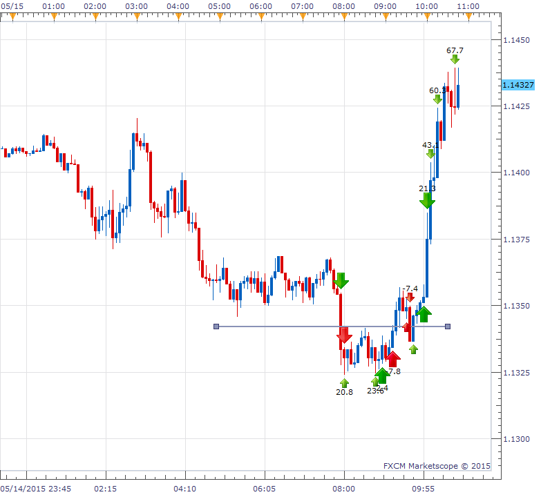Screen dimensions: 541x497
Task: Click the green arrow marker labeled 67.7
Action: tap(455, 59)
